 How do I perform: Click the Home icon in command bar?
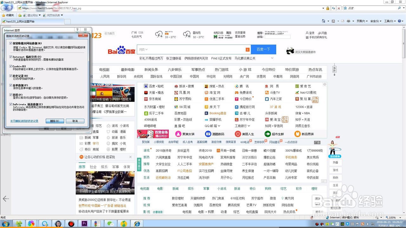coord(324,21)
